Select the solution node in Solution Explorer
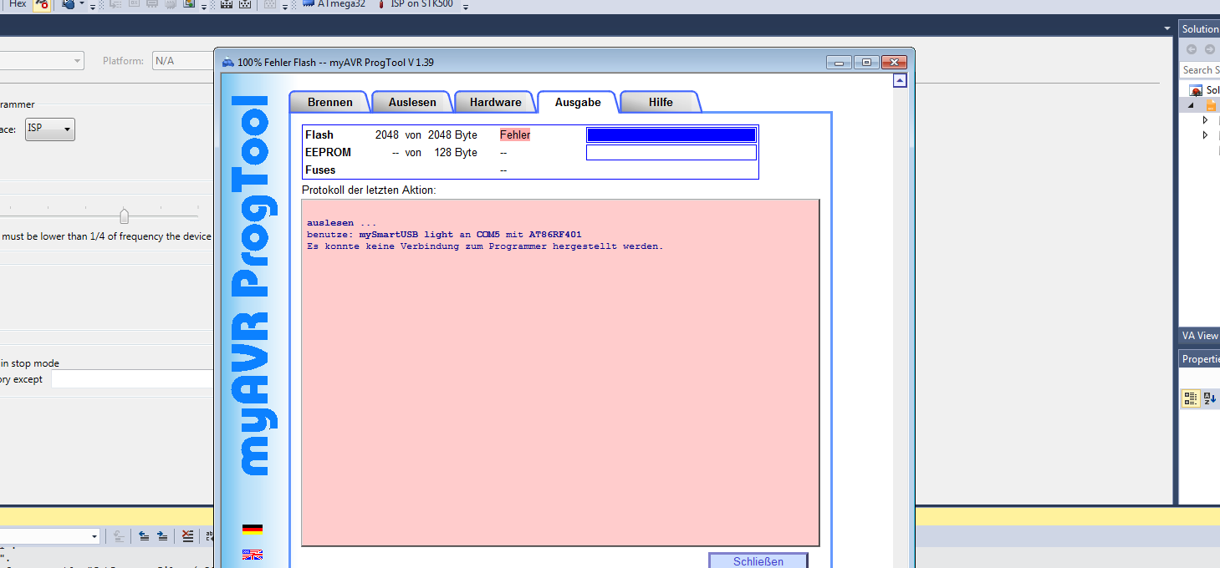Viewport: 1220px width, 568px height. click(x=1204, y=90)
